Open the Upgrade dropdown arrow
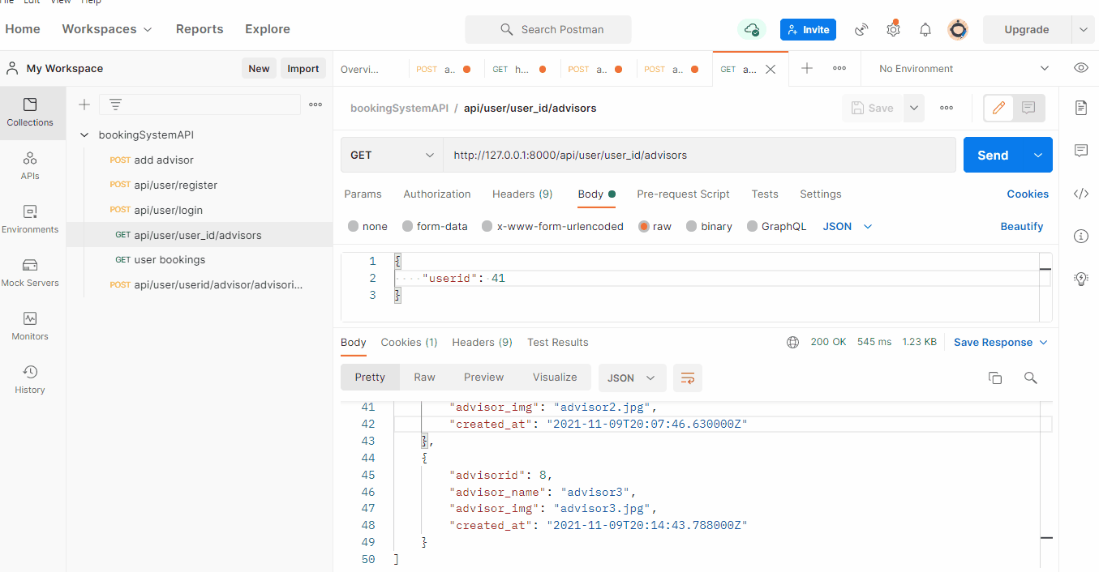This screenshot has height=572, width=1099. click(1083, 30)
